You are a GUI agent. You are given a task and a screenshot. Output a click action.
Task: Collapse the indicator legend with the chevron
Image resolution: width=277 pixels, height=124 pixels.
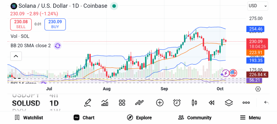coord(16,56)
